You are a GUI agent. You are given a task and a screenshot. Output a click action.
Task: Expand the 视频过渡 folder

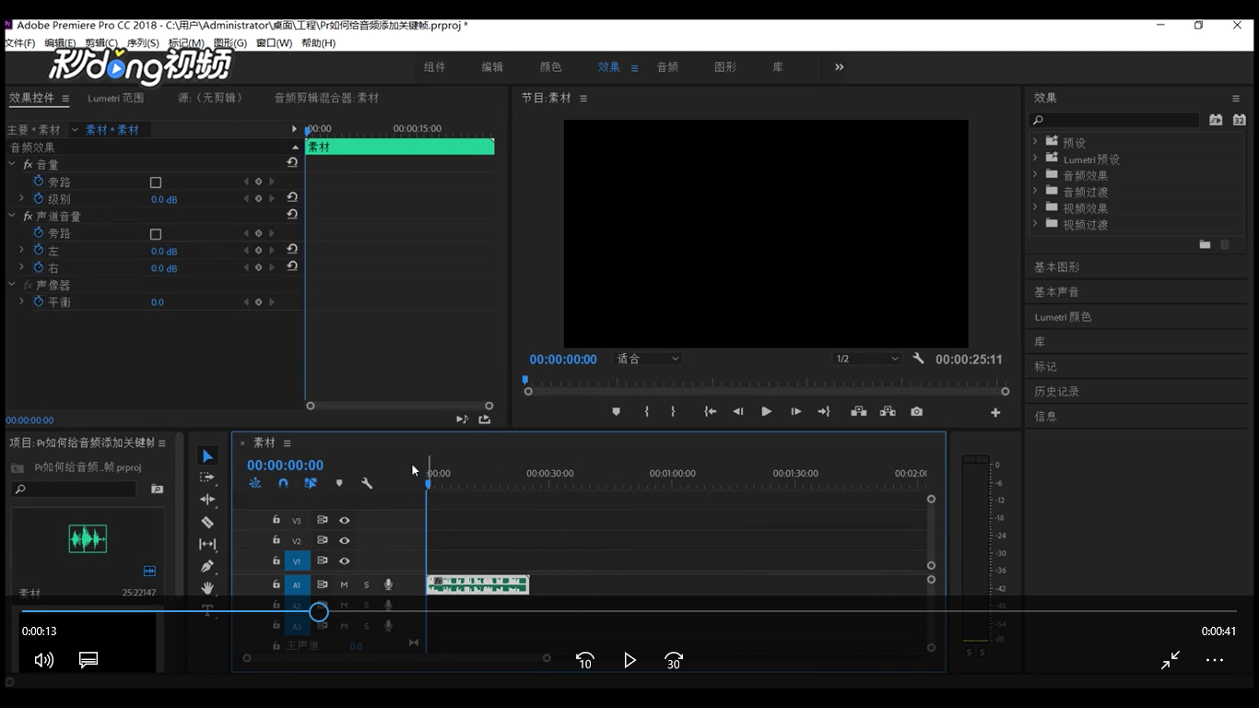click(x=1035, y=224)
